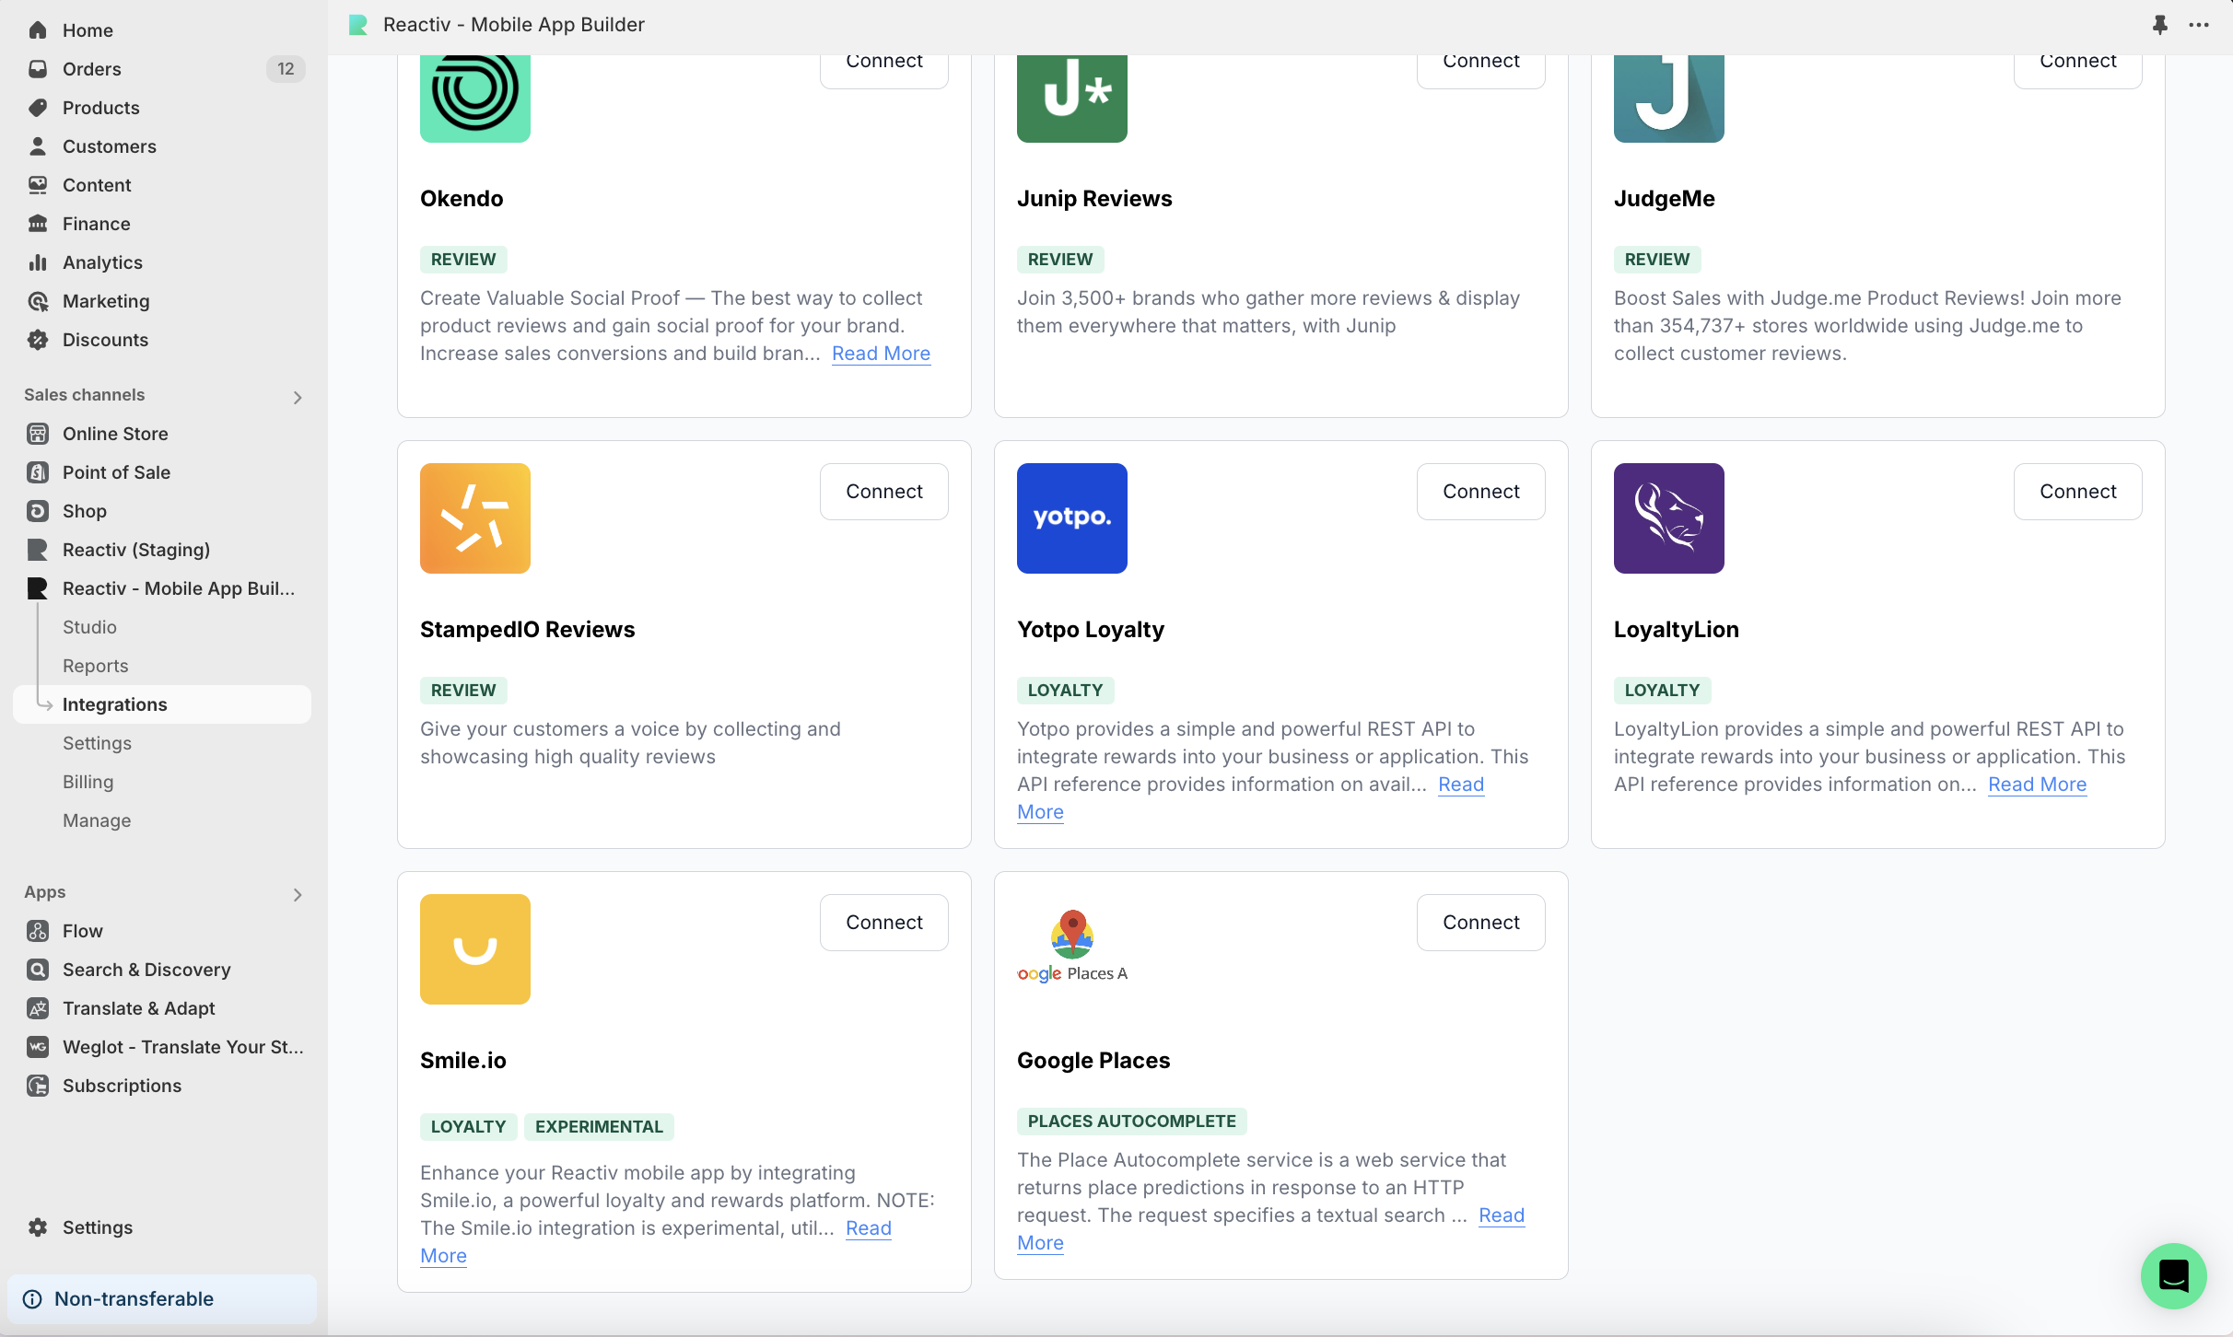Click the LoyaltyLion lion logo

pyautogui.click(x=1668, y=517)
